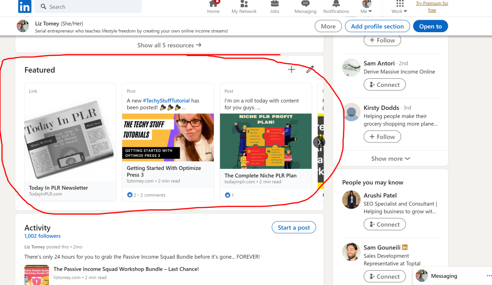Open Getting Started With Optimize Press 3 thumbnail
Image resolution: width=492 pixels, height=285 pixels.
click(x=168, y=137)
